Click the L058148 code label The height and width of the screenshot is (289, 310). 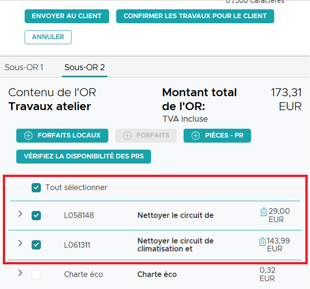click(x=79, y=216)
